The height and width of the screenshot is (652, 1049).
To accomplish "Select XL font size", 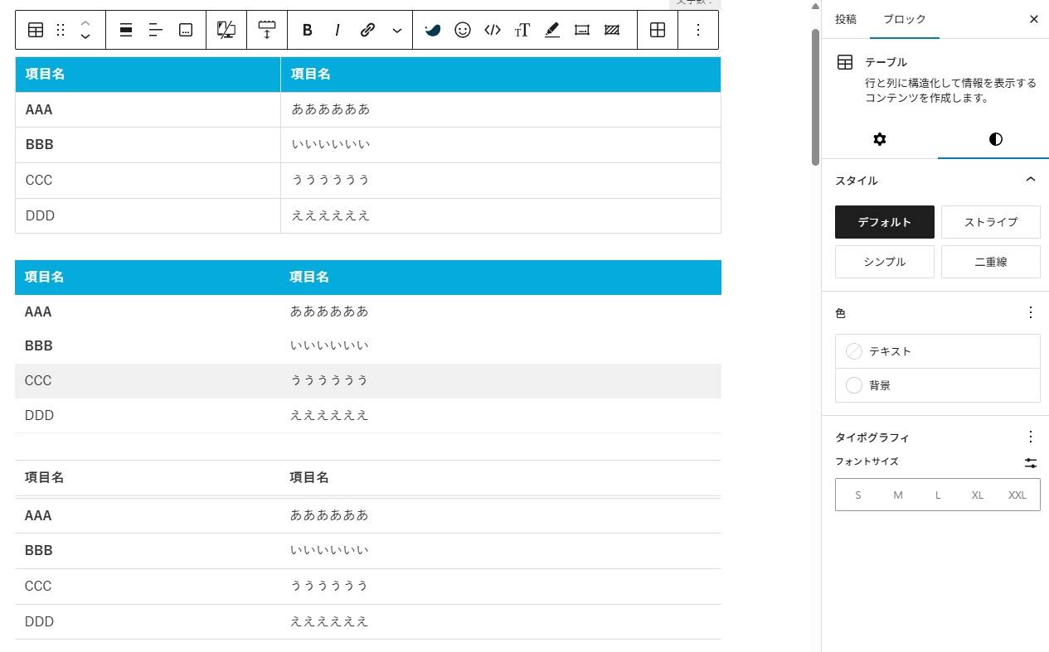I will [x=977, y=495].
